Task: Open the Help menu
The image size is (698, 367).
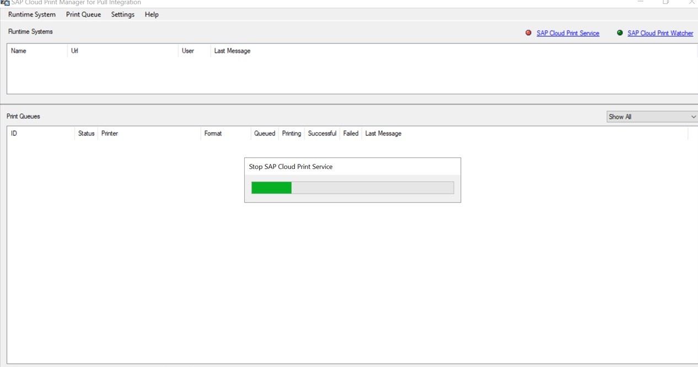Action: [x=152, y=14]
